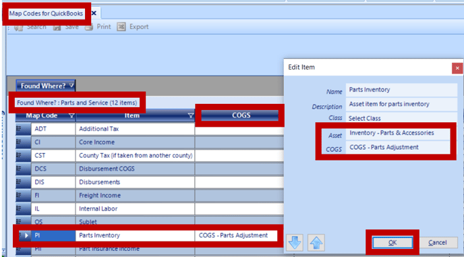Edit the Name field in Edit Item
The width and height of the screenshot is (464, 257).
click(x=401, y=90)
